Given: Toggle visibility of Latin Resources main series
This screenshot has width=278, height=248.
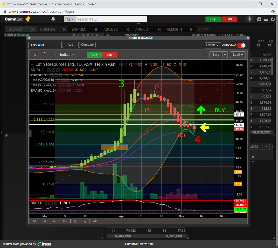Looking at the screenshot, I should coord(121,64).
